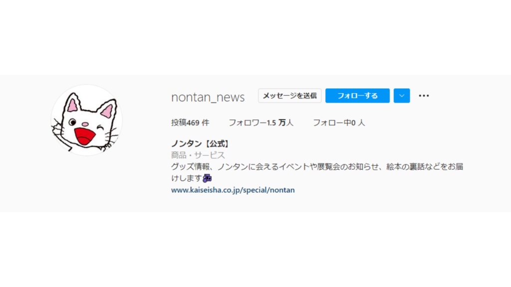Image resolution: width=511 pixels, height=287 pixels.
Task: Expand the blue chevron suggestions dropdown
Action: 402,96
